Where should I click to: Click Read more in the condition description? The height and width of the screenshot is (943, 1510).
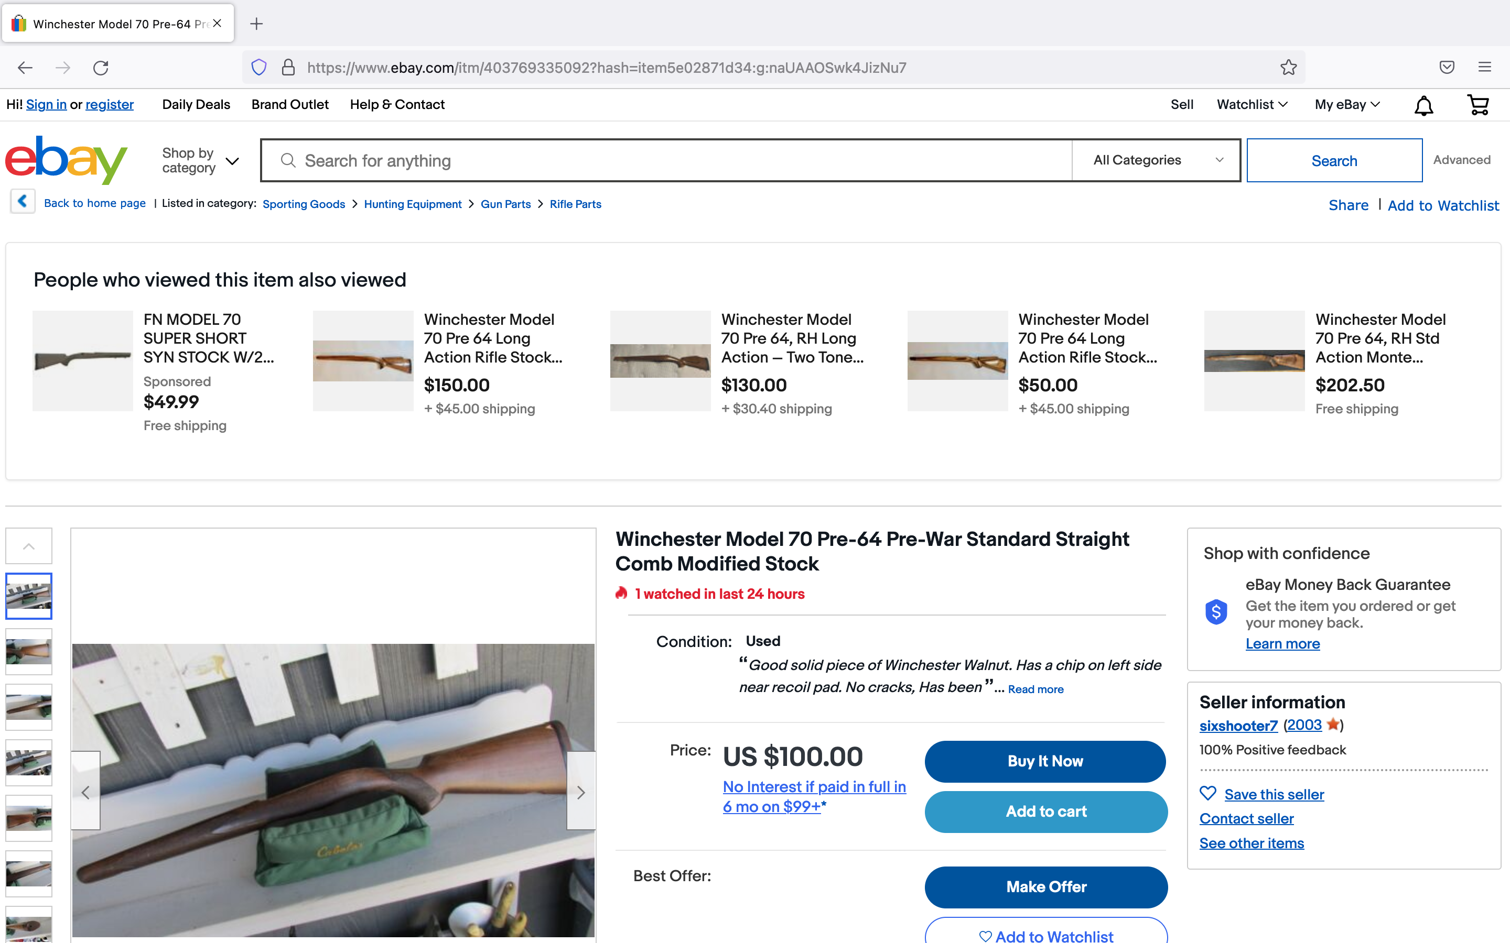(1036, 689)
